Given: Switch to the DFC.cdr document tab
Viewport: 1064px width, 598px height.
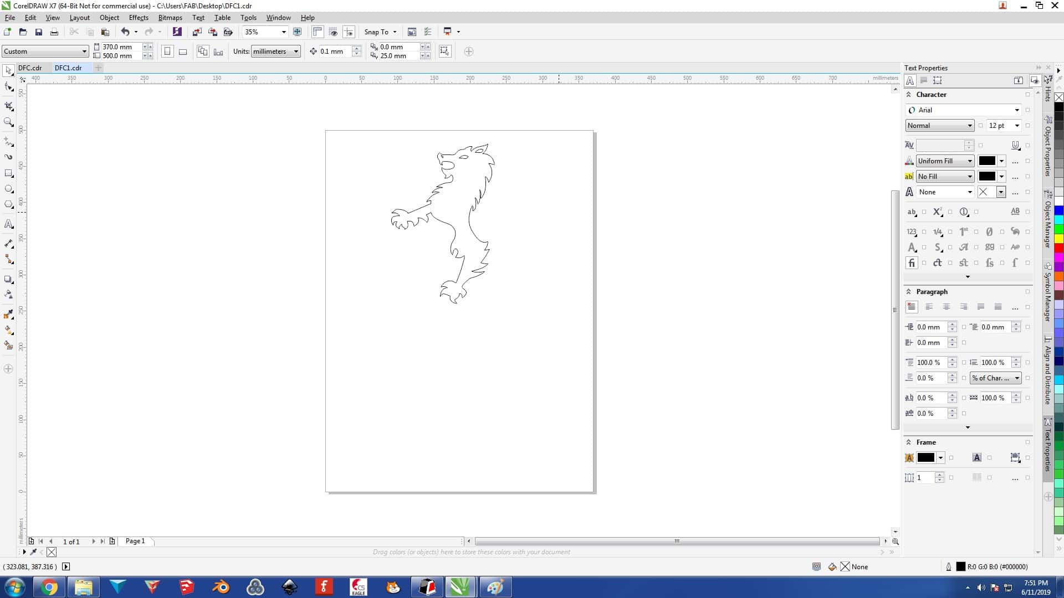Looking at the screenshot, I should tap(30, 68).
